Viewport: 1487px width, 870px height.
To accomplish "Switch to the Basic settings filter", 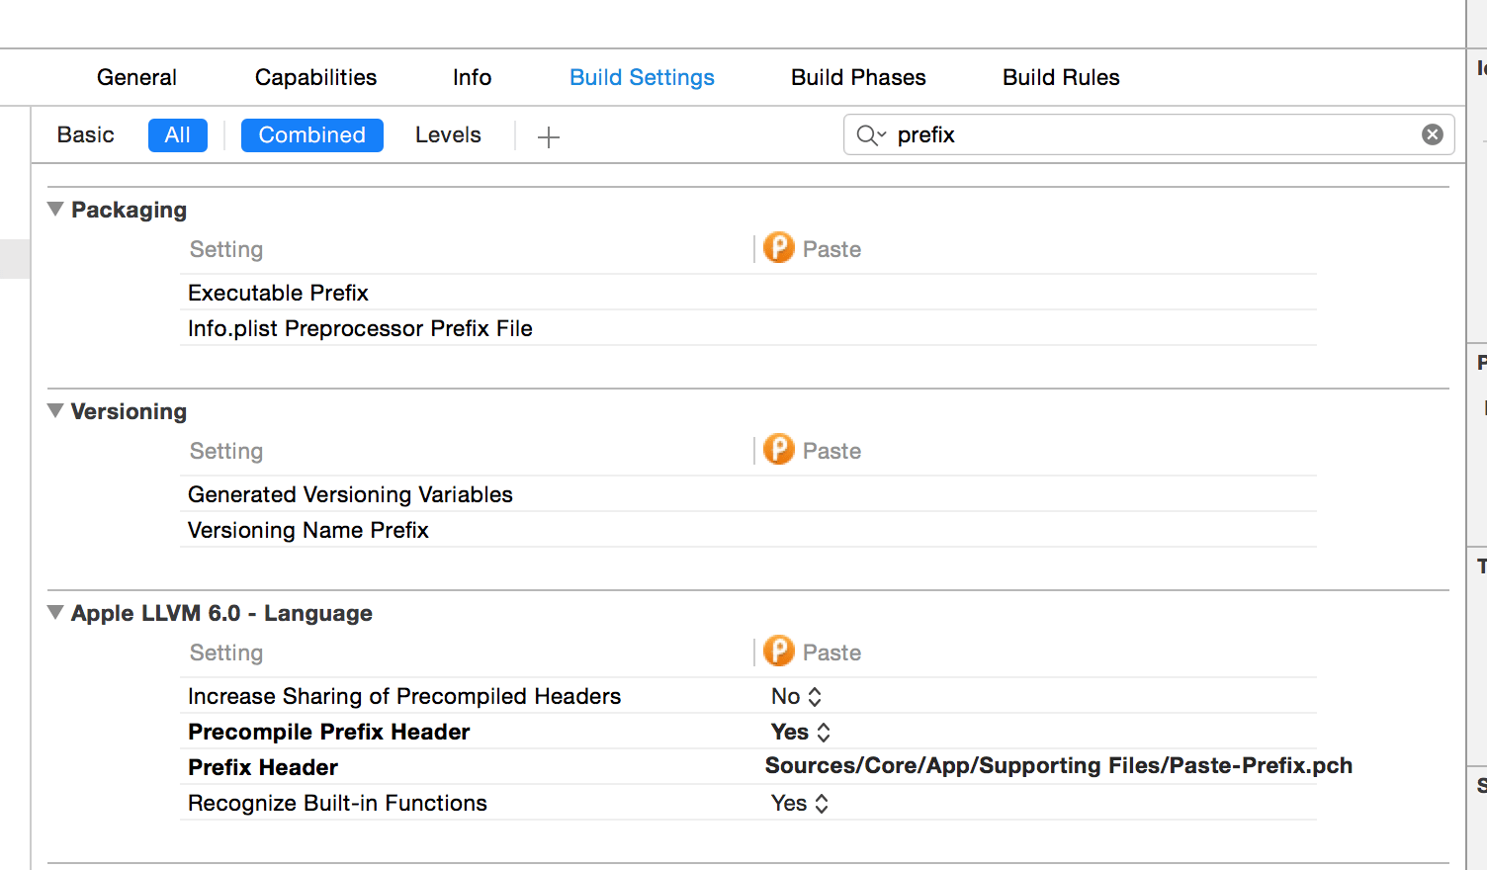I will coord(85,135).
